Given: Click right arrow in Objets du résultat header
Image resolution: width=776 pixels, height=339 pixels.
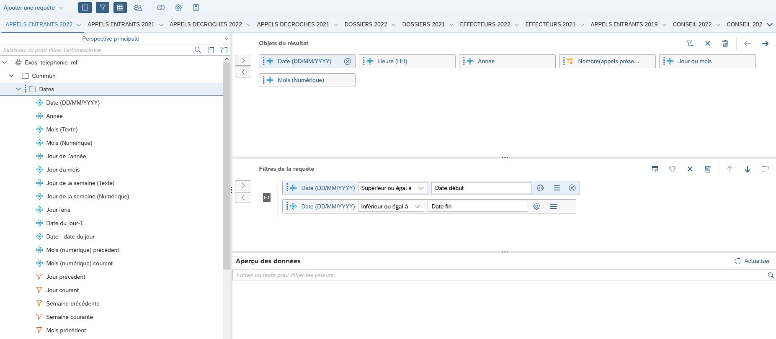Looking at the screenshot, I should [x=765, y=44].
